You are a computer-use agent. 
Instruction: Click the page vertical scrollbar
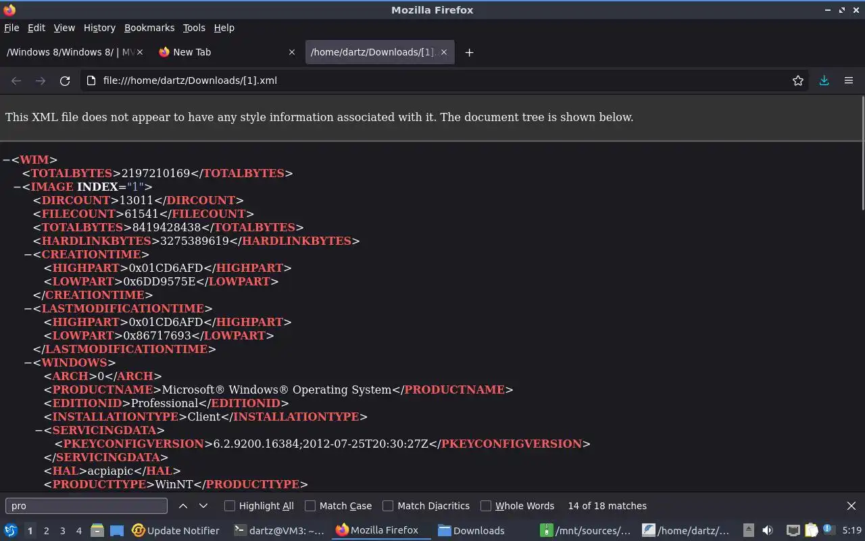(x=863, y=153)
